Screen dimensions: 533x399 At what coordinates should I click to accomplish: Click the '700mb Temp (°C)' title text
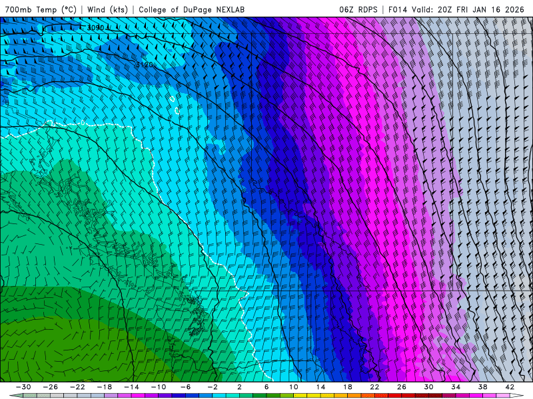[41, 9]
